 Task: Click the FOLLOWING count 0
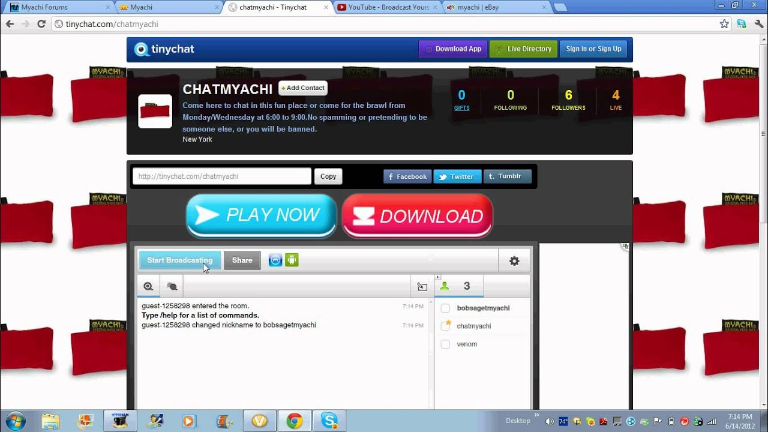(511, 95)
